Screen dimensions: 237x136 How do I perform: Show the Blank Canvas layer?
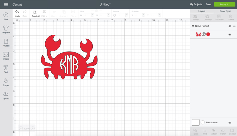tap(230, 123)
